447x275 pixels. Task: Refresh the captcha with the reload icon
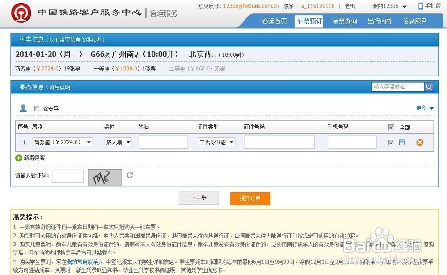pos(130,176)
